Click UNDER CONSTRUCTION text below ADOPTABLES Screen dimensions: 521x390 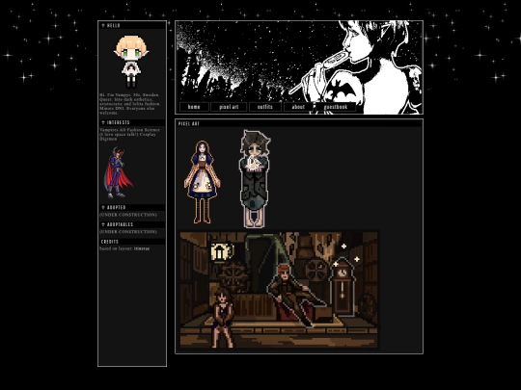128,231
